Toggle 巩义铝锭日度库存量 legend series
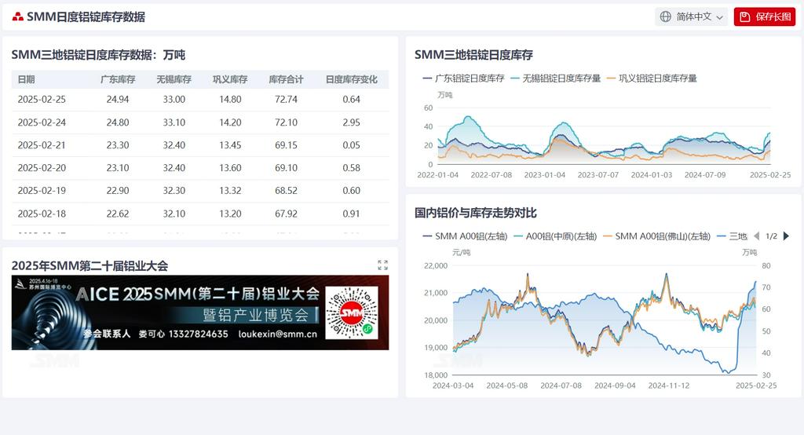This screenshot has height=435, width=804. click(x=652, y=79)
